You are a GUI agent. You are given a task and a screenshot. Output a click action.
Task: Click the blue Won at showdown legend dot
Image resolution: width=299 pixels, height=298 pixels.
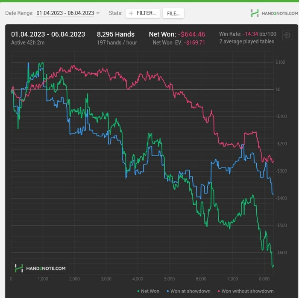tap(167, 291)
